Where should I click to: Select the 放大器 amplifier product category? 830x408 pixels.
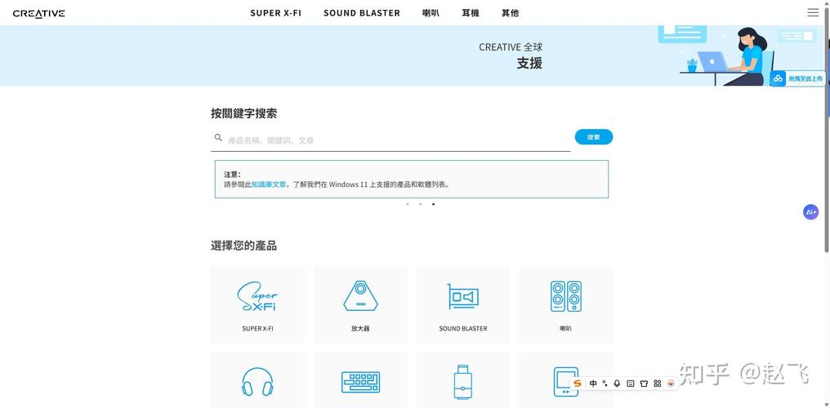coord(360,304)
